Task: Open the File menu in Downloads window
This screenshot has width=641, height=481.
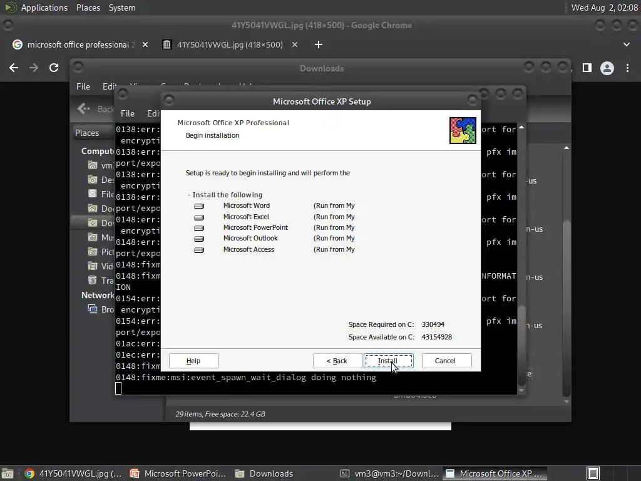Action: (83, 86)
